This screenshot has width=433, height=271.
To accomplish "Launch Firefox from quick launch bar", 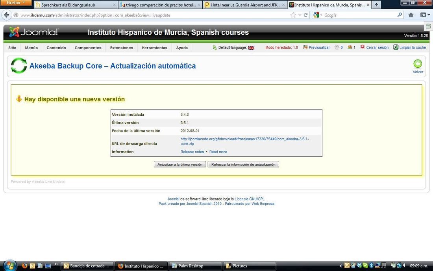I will click(x=24, y=266).
